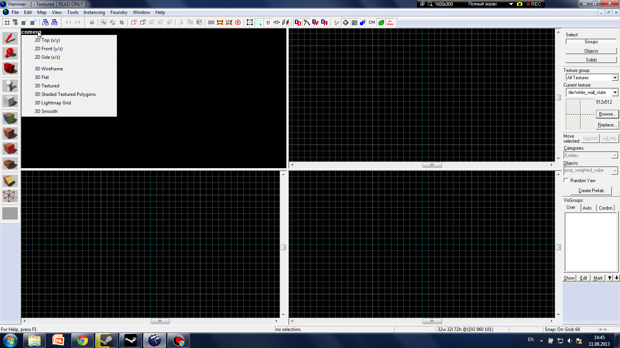Select the Entity tool lightbulb icon
Screen dimensions: 620x348
(10, 85)
